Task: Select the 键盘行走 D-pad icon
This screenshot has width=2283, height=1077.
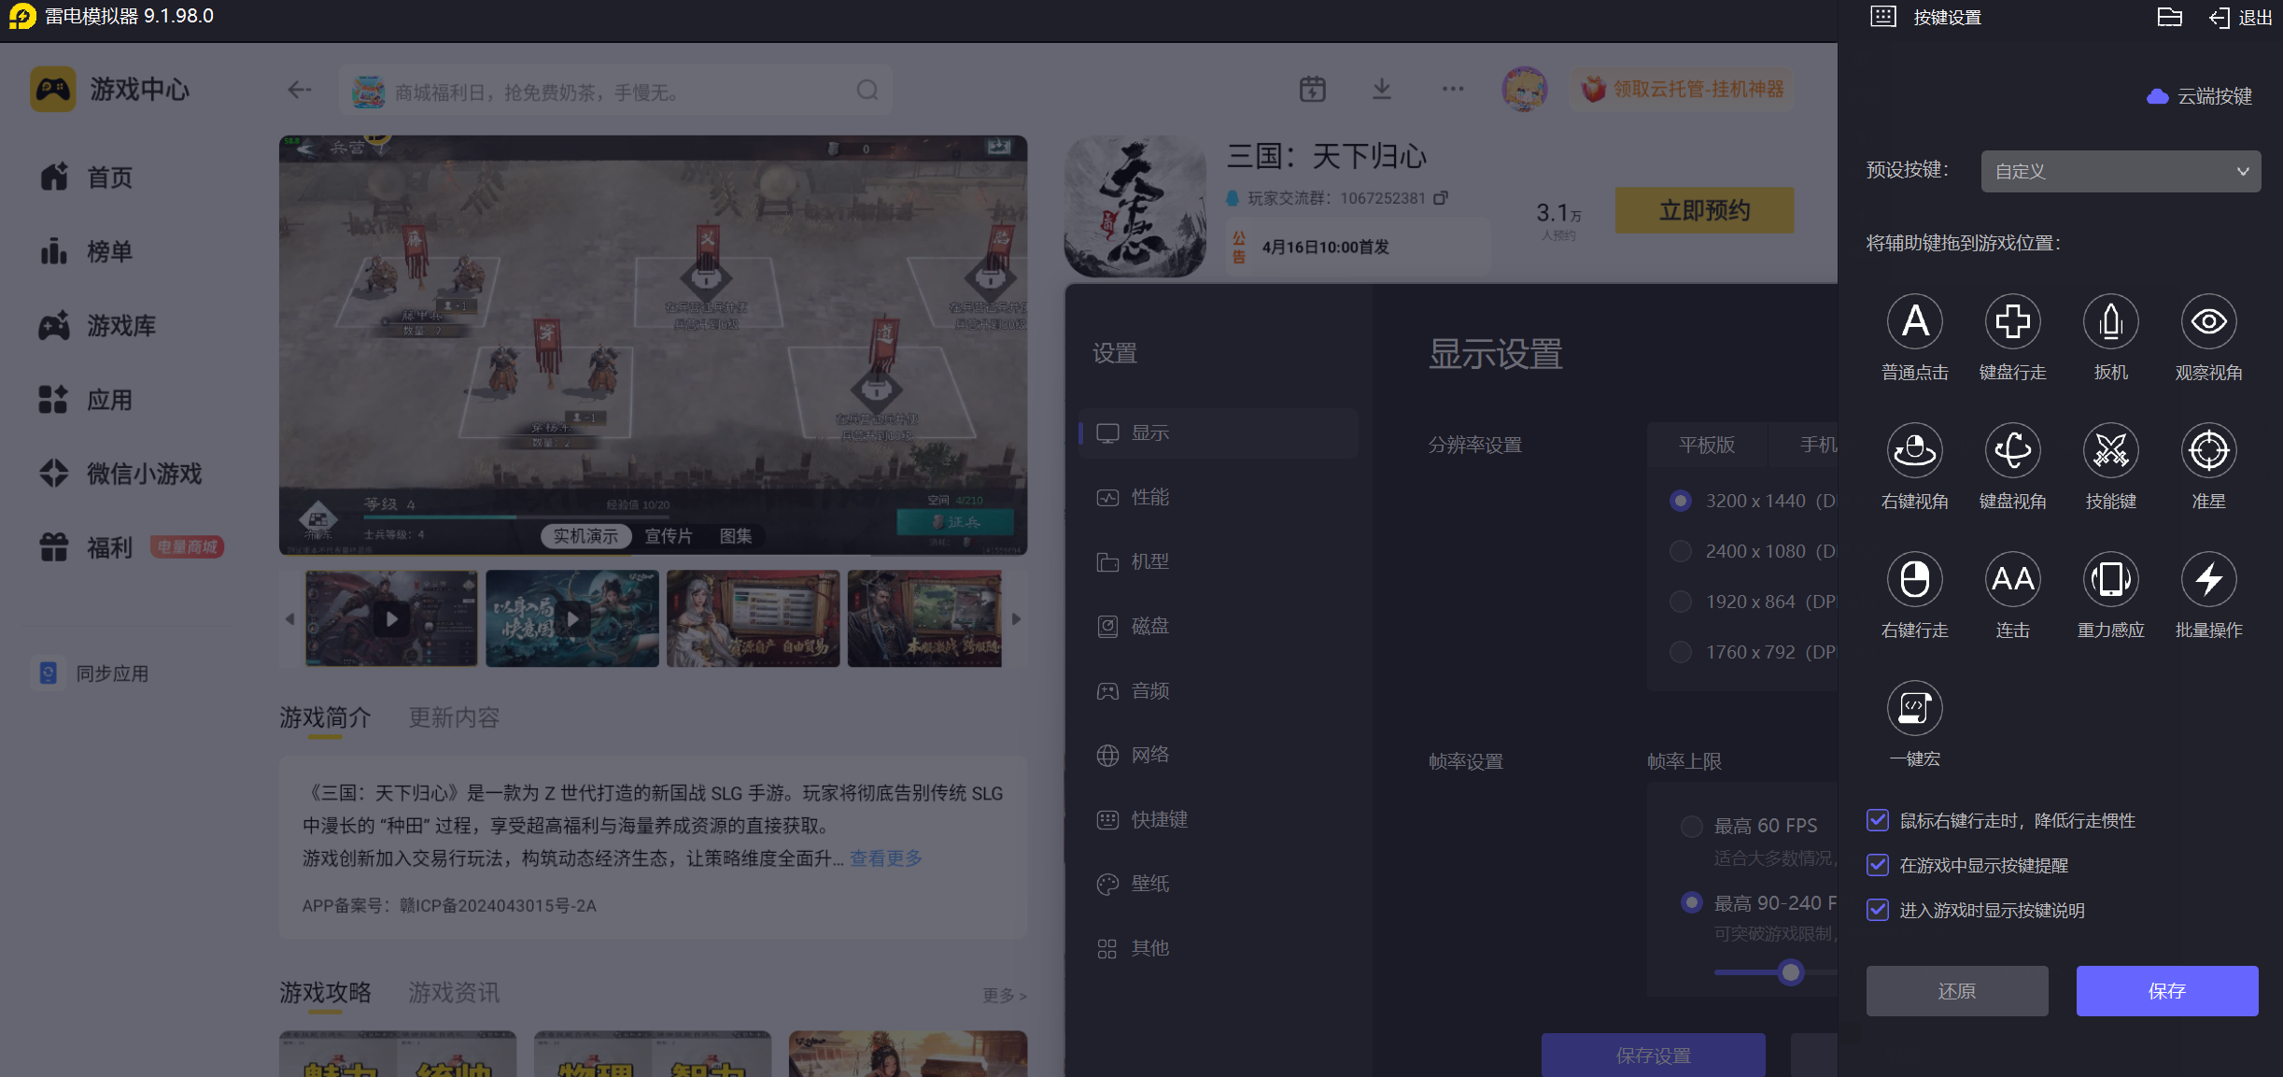Action: (2012, 322)
